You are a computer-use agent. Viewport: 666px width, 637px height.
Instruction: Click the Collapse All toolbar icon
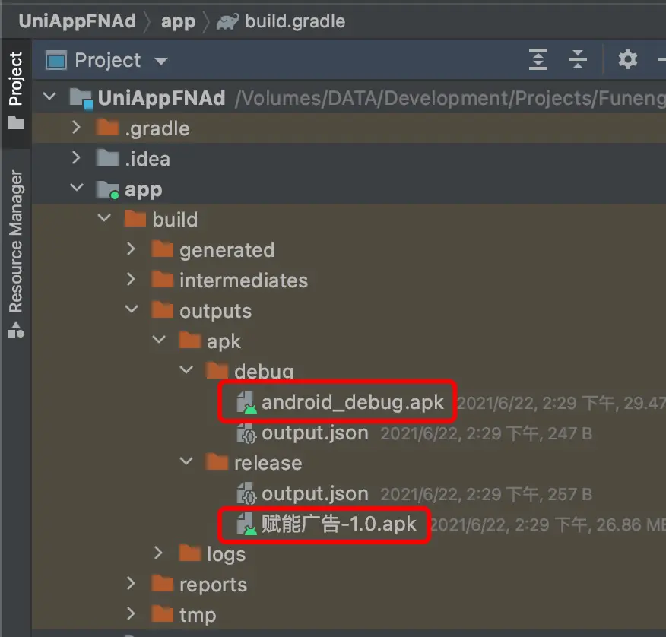pos(578,60)
